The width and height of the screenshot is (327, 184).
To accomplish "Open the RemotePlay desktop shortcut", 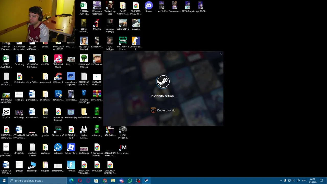I will (x=58, y=96).
